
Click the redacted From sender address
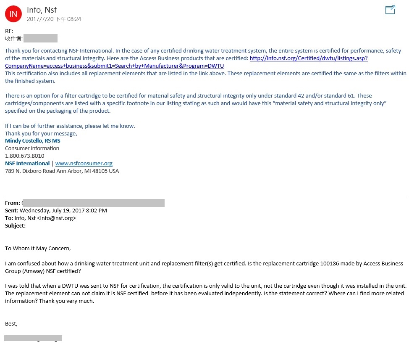click(93, 203)
